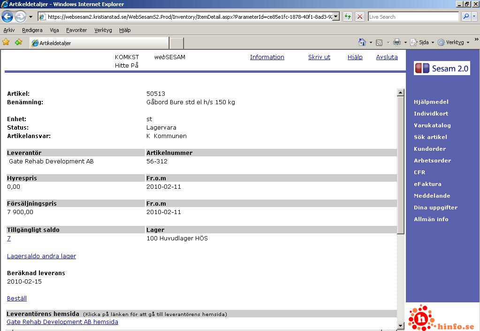Open the Sida page menu

422,43
